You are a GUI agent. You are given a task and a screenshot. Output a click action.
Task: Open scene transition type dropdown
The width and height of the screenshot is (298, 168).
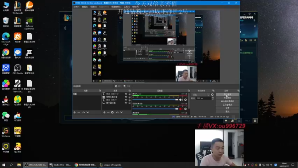tap(201, 94)
